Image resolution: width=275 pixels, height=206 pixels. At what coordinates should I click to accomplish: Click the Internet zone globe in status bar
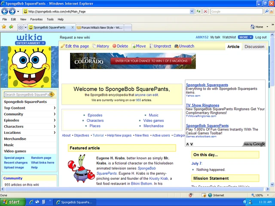pos(210,195)
